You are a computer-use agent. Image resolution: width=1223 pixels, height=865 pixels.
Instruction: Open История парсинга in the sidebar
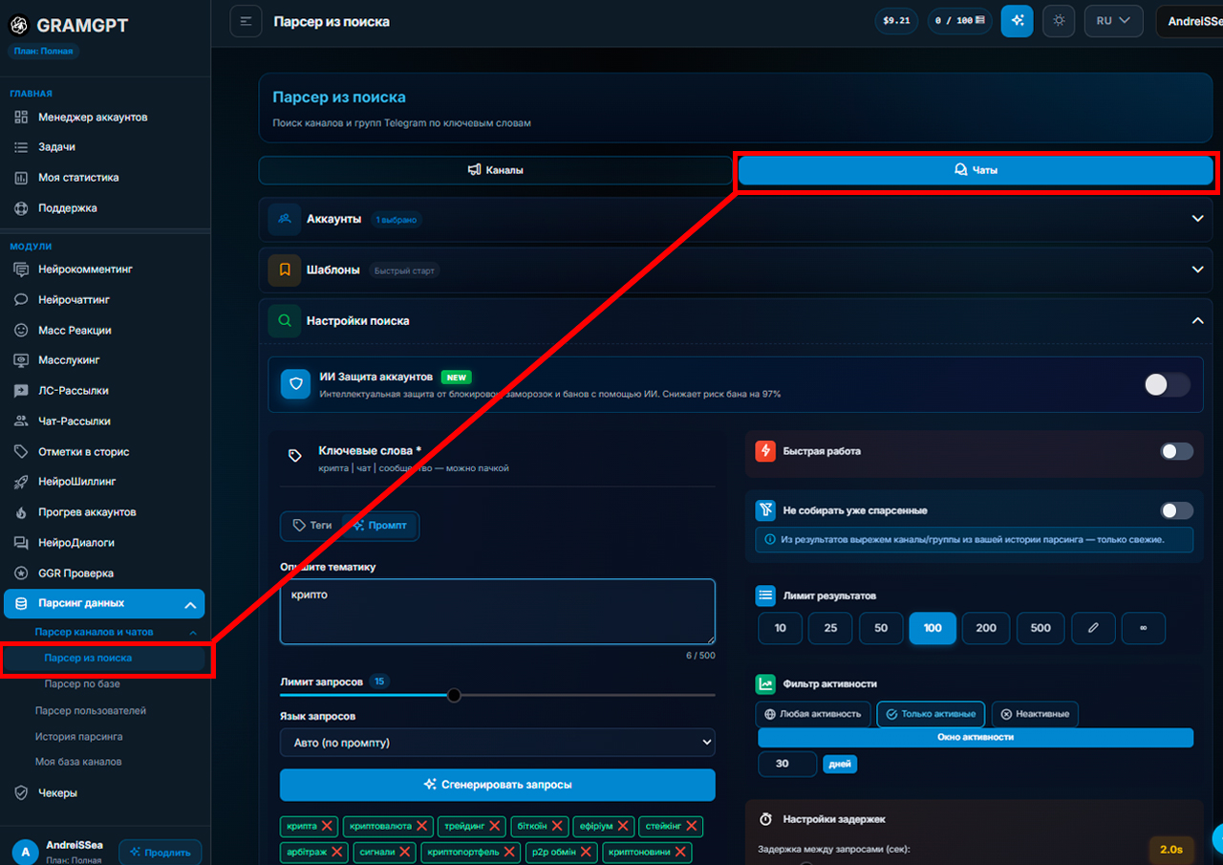click(x=79, y=737)
